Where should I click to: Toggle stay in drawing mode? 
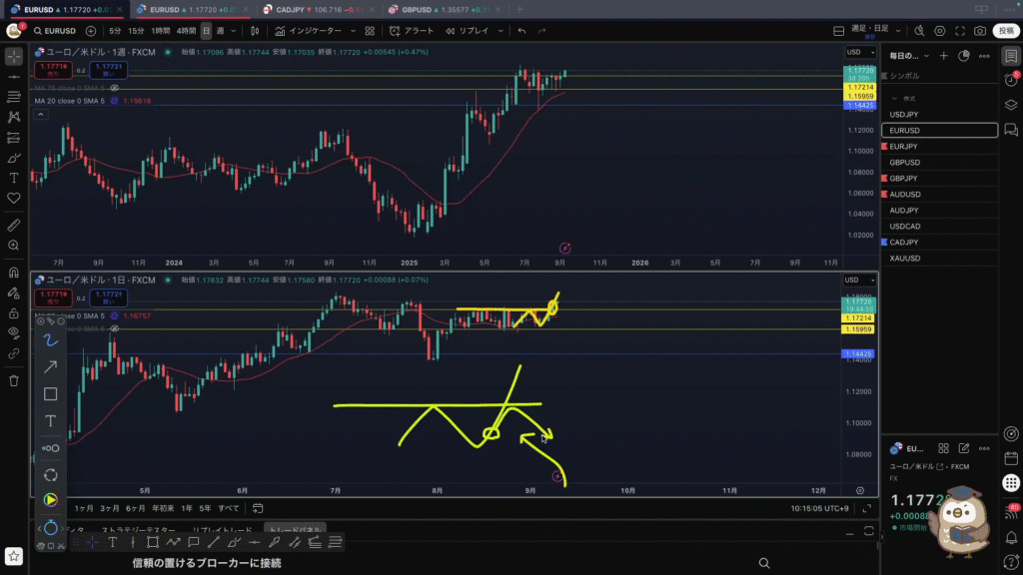pyautogui.click(x=14, y=293)
